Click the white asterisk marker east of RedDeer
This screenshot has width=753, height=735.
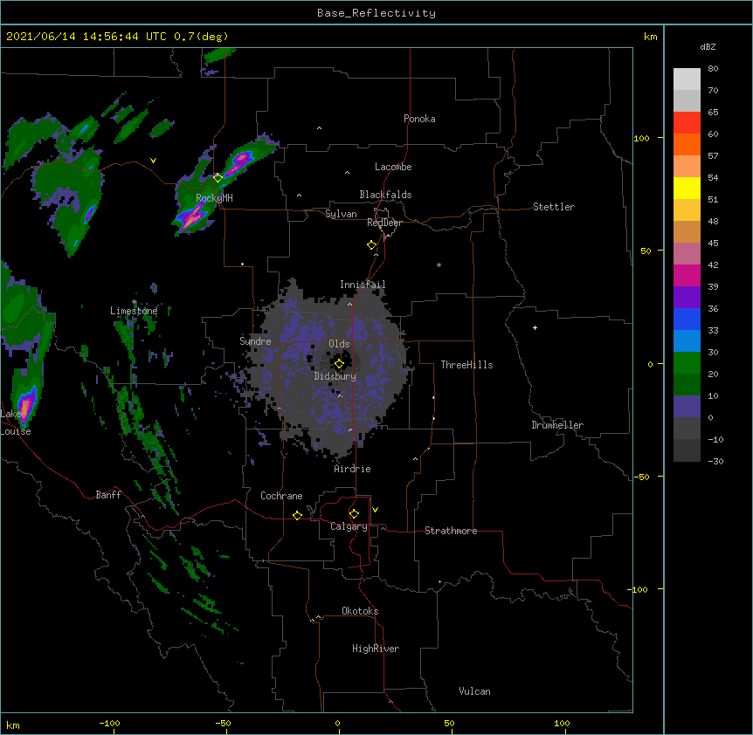pos(439,264)
